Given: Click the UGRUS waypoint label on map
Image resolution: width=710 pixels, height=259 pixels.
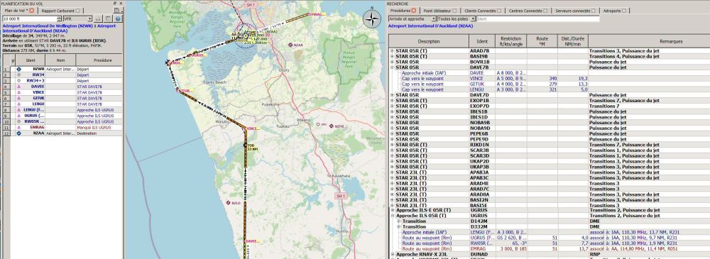Looking at the screenshot, I should point(199,55).
